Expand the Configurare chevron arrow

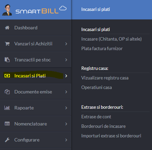point(66,140)
